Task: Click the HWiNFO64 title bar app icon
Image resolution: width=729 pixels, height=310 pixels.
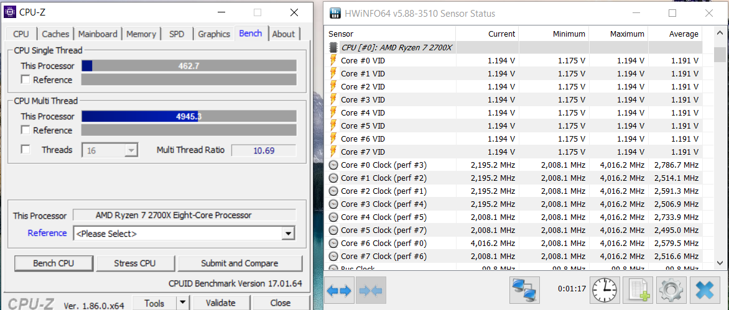Action: (x=335, y=14)
